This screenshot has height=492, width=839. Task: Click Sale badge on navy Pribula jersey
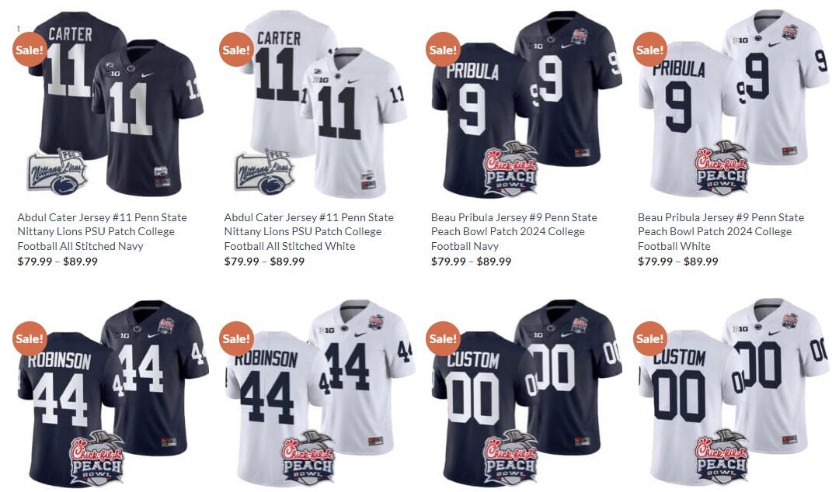[x=443, y=49]
